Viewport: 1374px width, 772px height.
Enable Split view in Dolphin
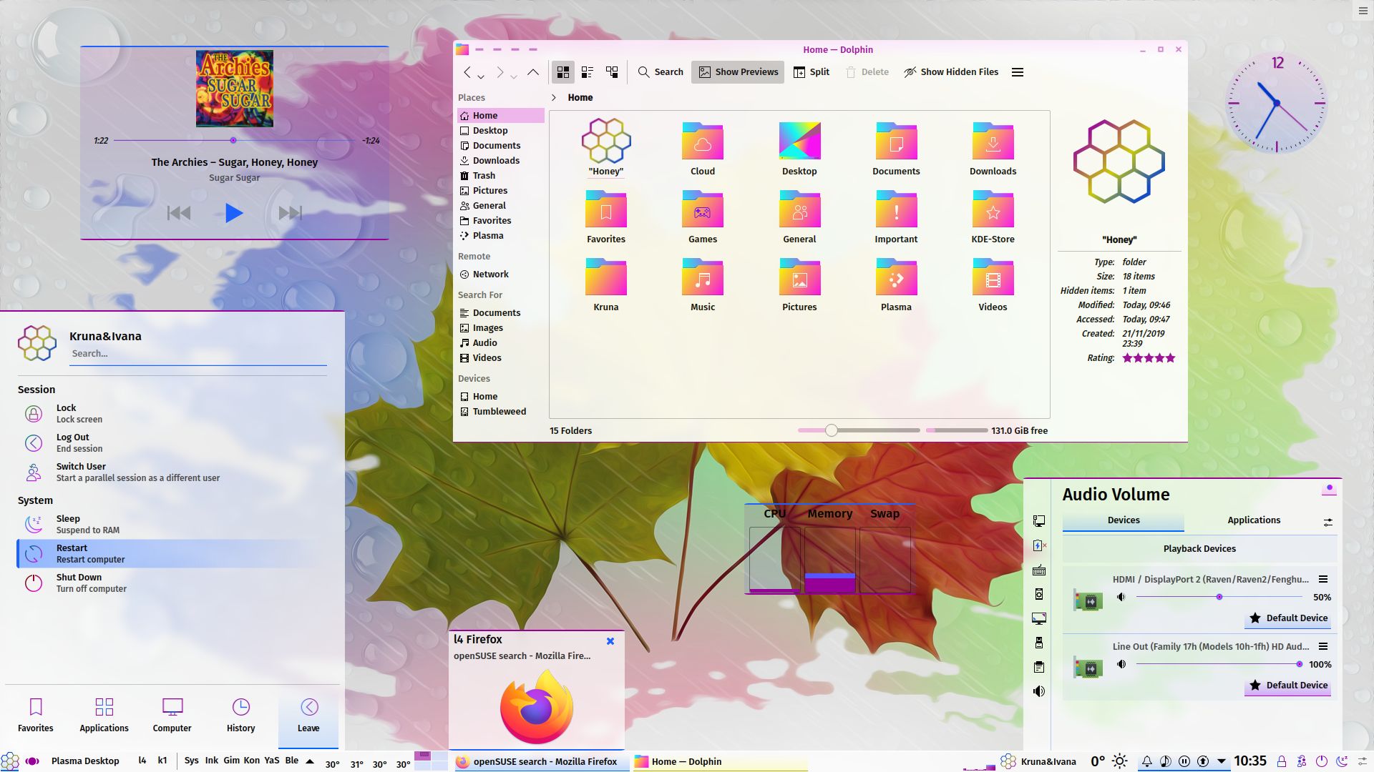[811, 72]
